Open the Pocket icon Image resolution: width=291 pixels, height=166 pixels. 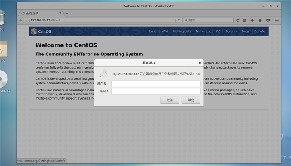click(268, 20)
